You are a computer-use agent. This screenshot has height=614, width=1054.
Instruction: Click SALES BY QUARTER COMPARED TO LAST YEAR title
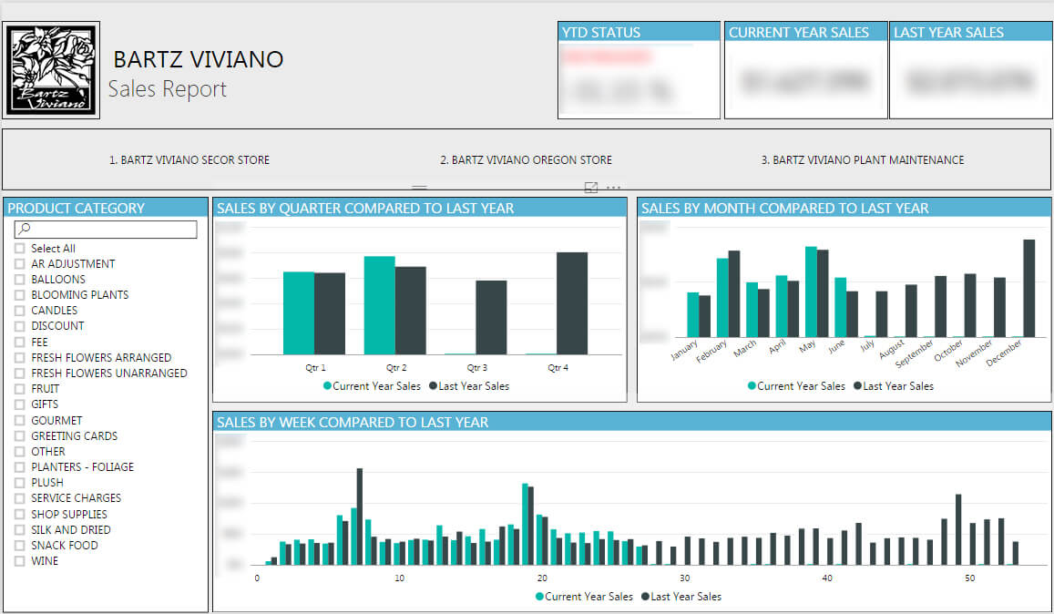pyautogui.click(x=365, y=209)
